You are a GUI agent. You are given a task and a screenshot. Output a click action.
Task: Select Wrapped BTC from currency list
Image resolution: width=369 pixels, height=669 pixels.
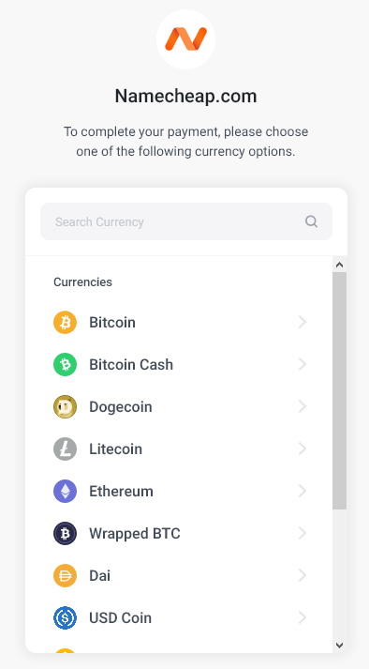click(180, 533)
